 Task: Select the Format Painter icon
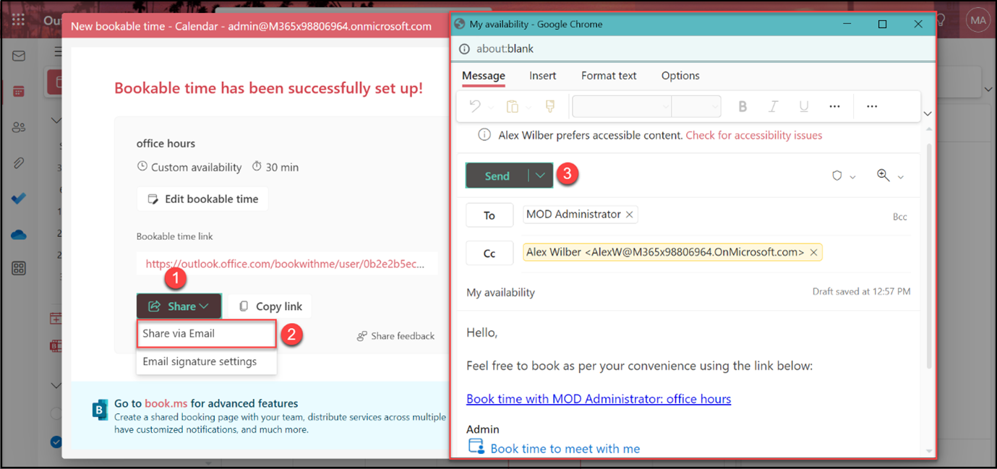point(550,106)
